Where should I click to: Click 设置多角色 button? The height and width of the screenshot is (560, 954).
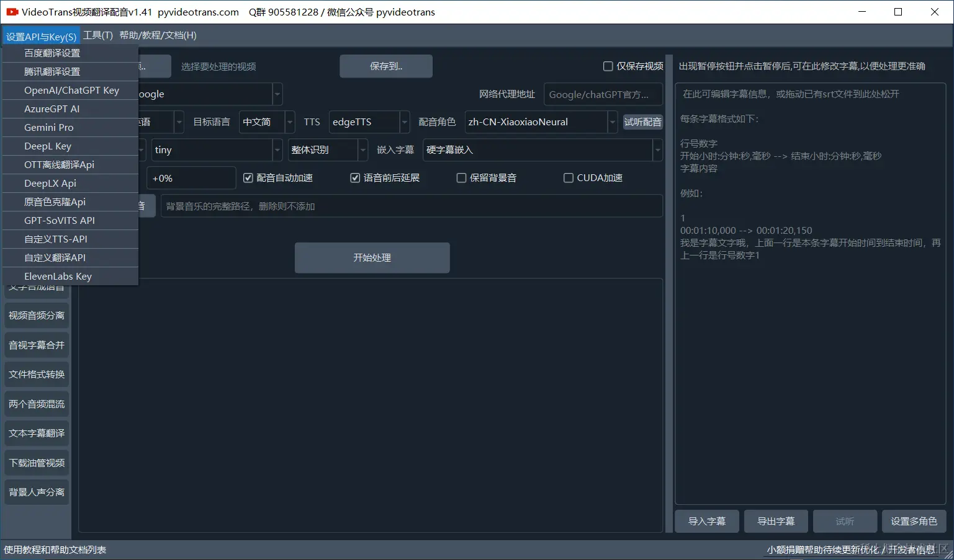[x=914, y=522]
